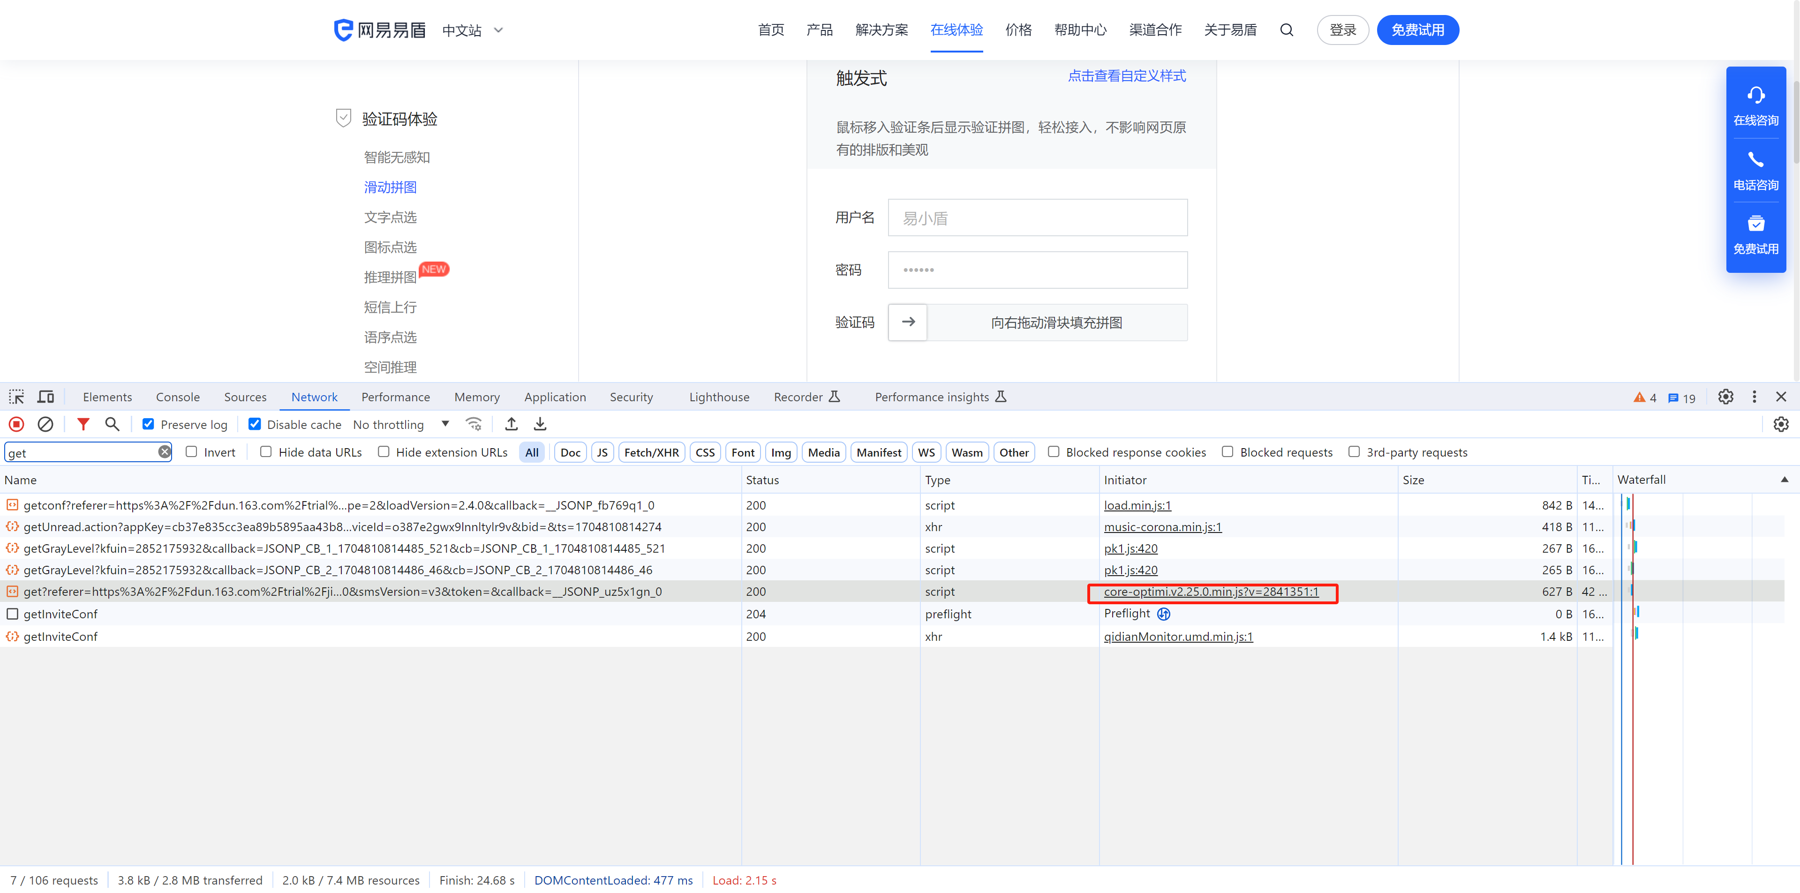Screen dimensions: 1800x893
Task: Open the Performance tab
Action: click(x=396, y=397)
